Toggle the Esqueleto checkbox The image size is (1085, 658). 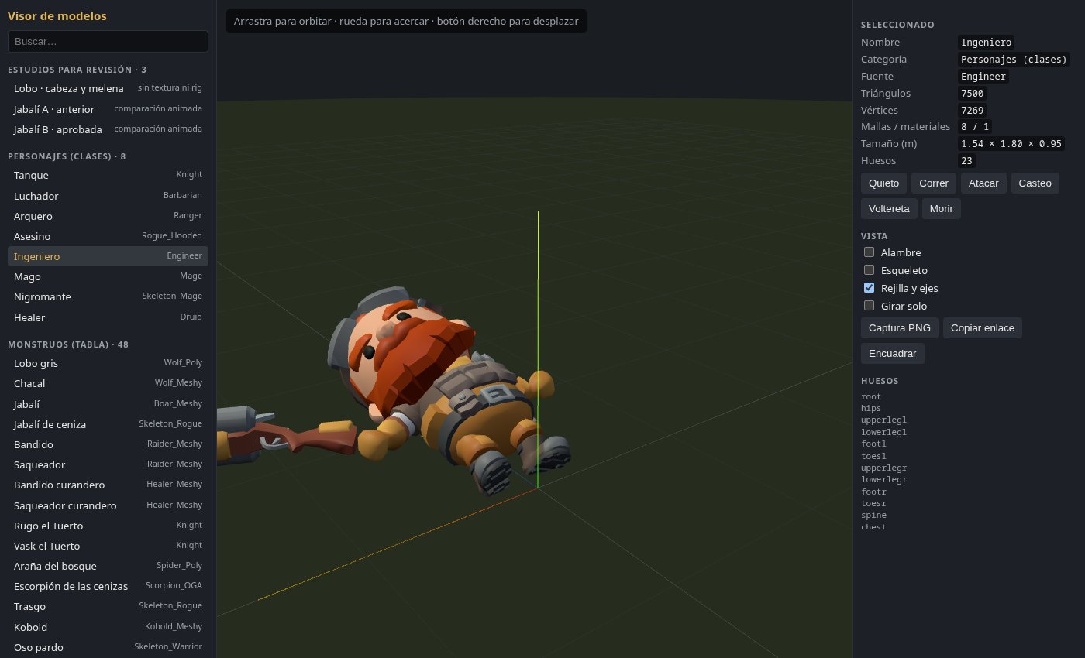point(869,270)
